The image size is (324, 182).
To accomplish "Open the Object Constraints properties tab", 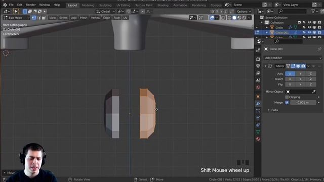I will tap(258, 125).
